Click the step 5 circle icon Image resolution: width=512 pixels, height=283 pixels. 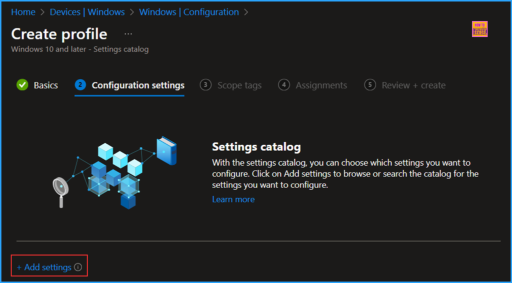click(x=370, y=85)
